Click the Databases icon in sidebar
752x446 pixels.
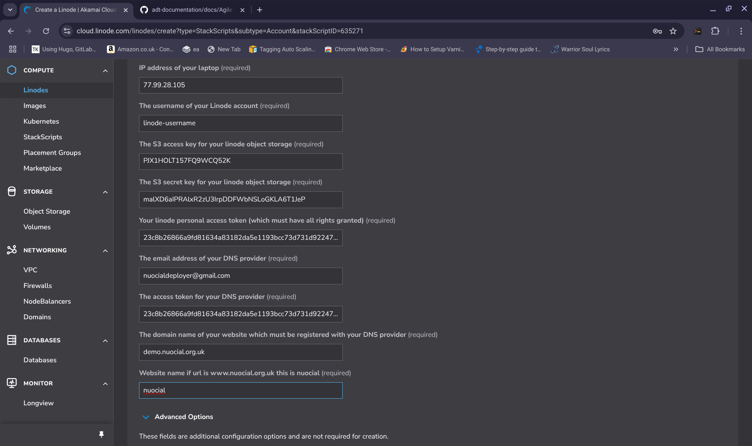(x=12, y=340)
